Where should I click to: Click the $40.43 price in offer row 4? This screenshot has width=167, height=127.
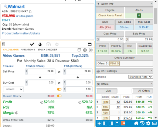pos(128,118)
